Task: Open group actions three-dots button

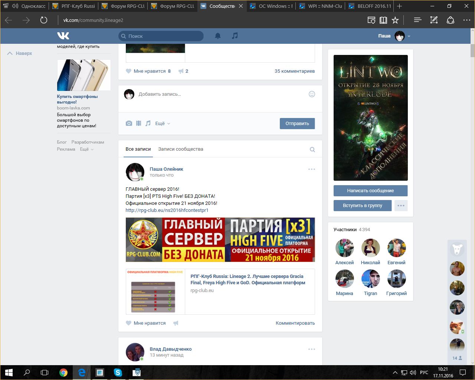Action: click(x=401, y=206)
